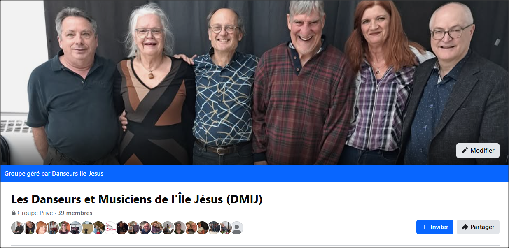
Task: Click the share arrow icon on Partager
Action: [465, 227]
